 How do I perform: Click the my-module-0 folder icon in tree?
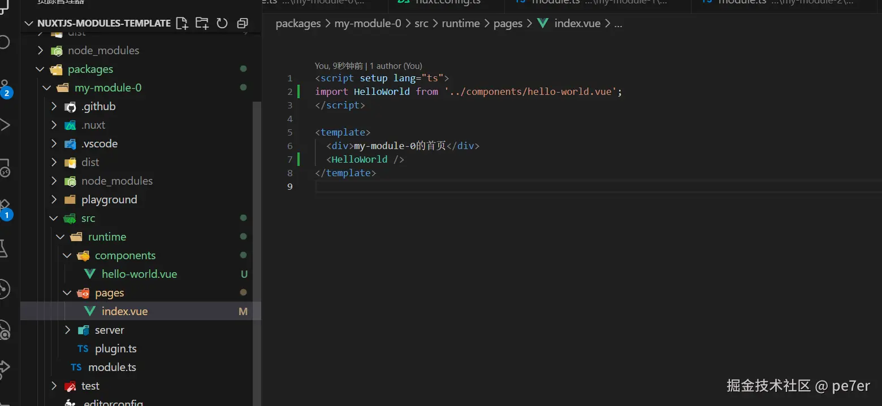coord(63,88)
